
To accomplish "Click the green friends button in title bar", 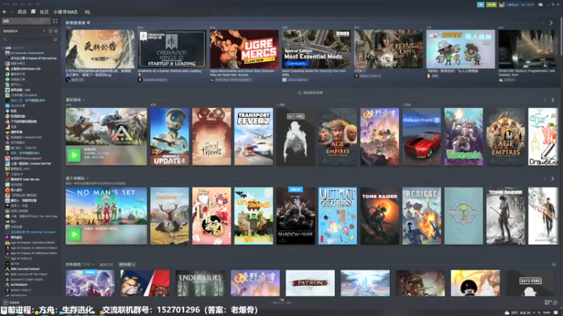I will 491,5.
